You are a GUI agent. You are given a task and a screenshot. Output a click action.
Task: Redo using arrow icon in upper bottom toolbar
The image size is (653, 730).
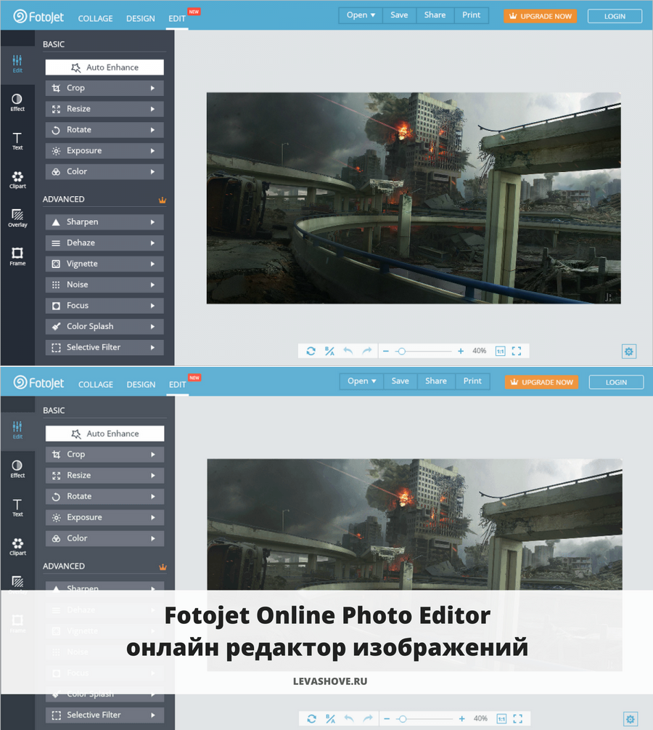367,351
